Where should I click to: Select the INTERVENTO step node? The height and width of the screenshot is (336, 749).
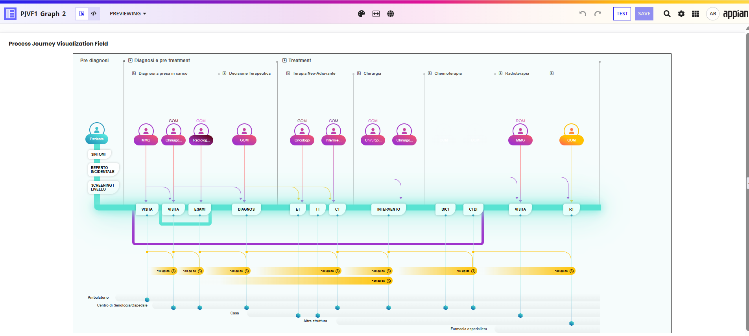388,209
